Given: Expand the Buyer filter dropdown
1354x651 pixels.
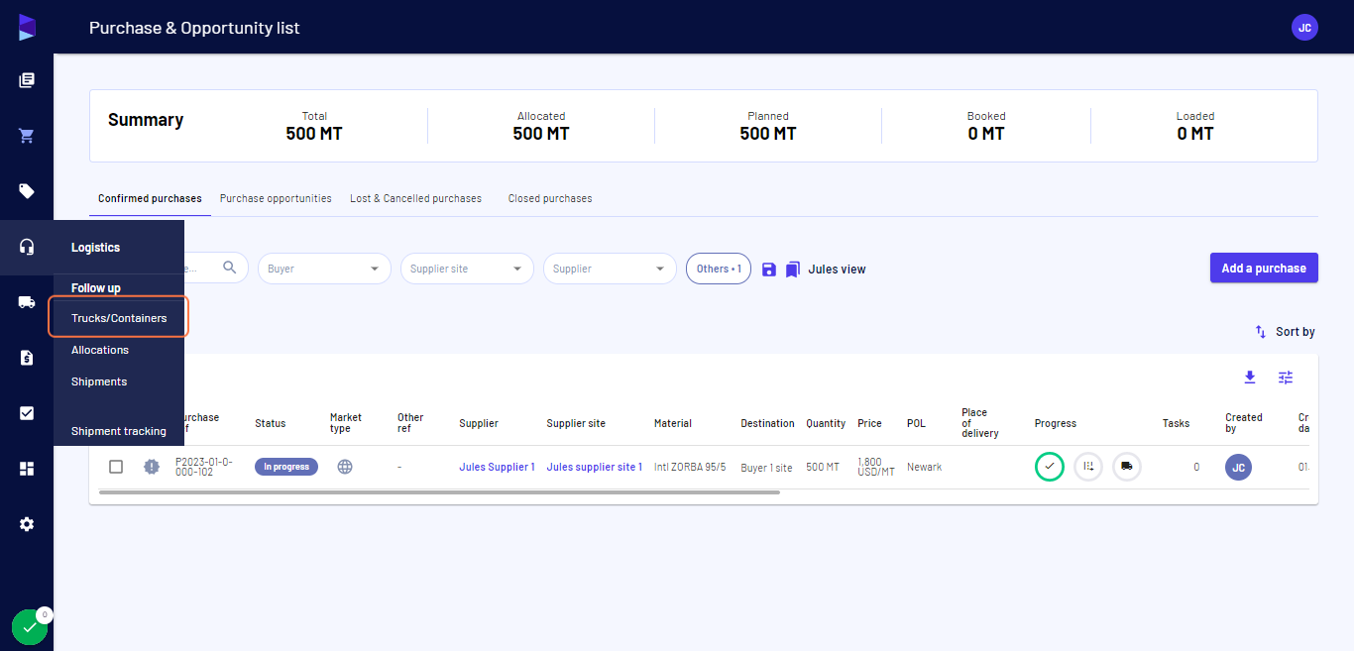Looking at the screenshot, I should (x=324, y=269).
